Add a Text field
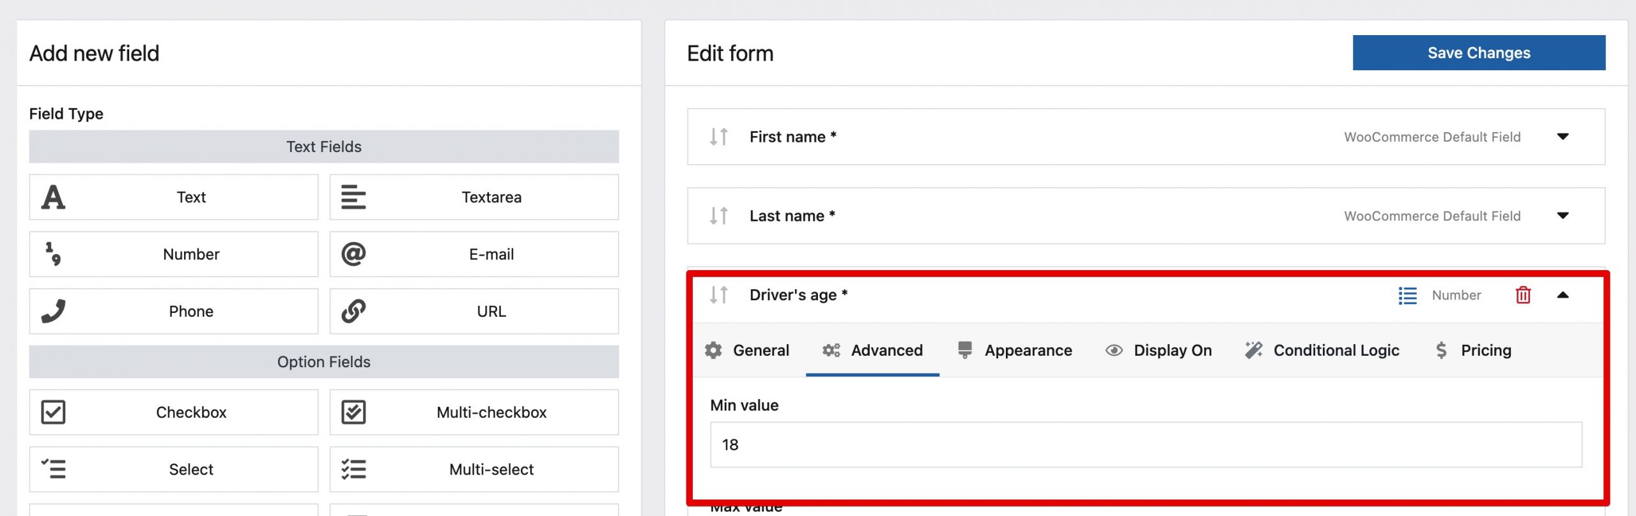The height and width of the screenshot is (516, 1636). [x=174, y=197]
